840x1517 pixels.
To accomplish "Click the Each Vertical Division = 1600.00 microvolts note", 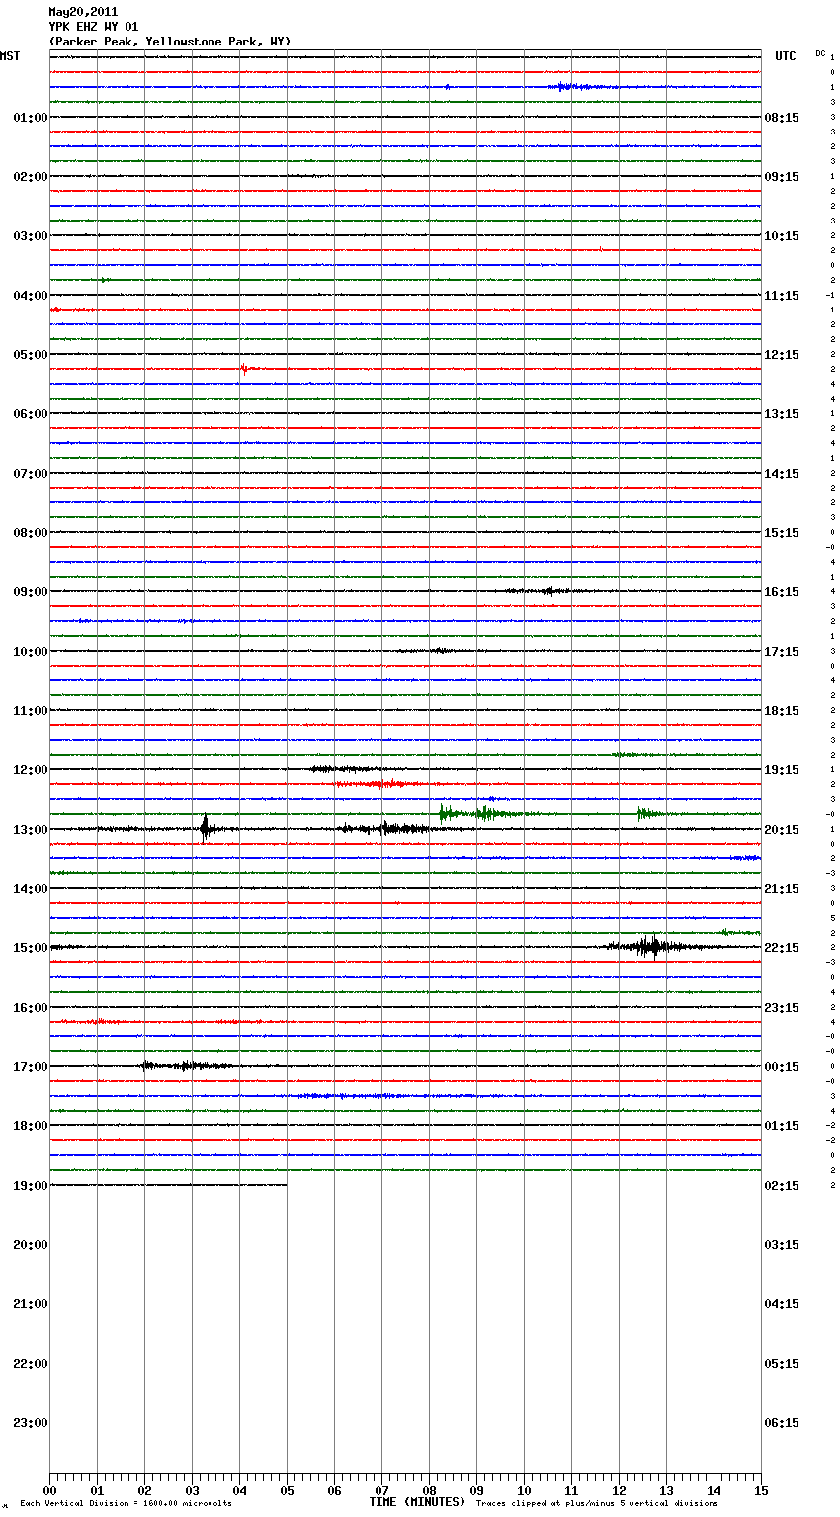I will [x=126, y=1504].
